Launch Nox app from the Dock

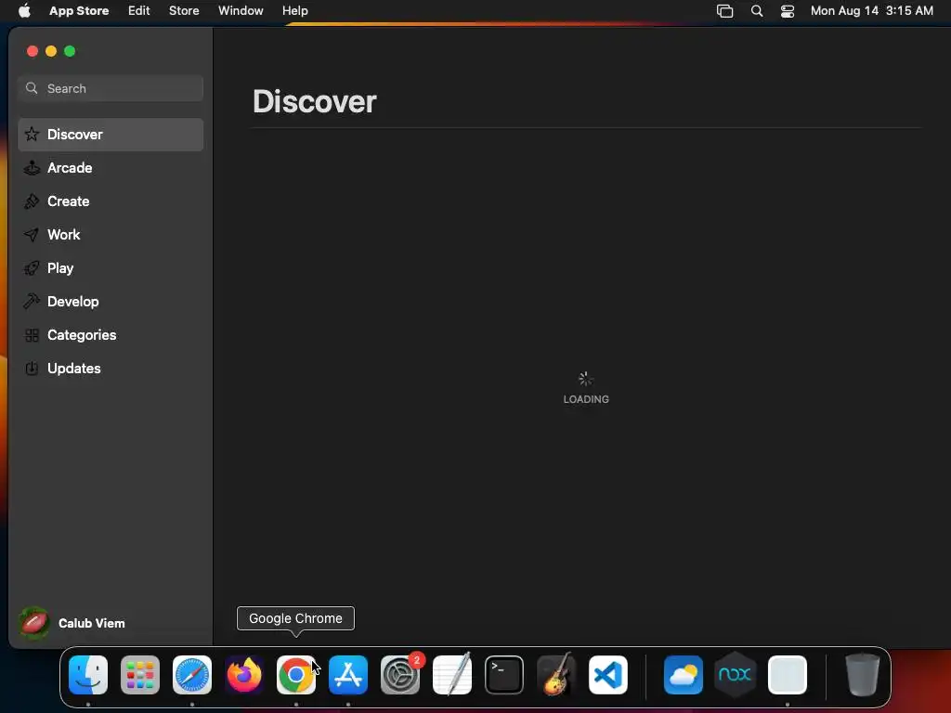click(x=736, y=675)
